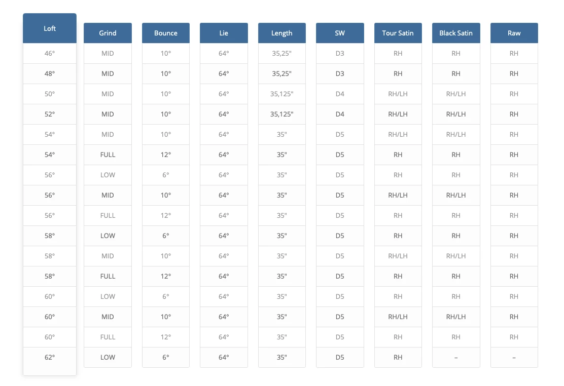
Task: Click the Black Satin dash in 62° row
Action: coord(456,357)
